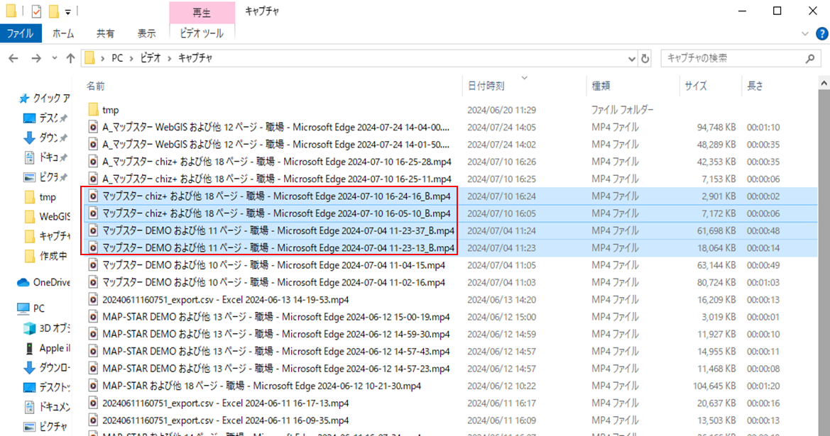Go forward with the right arrow button
This screenshot has width=830, height=436.
point(36,58)
